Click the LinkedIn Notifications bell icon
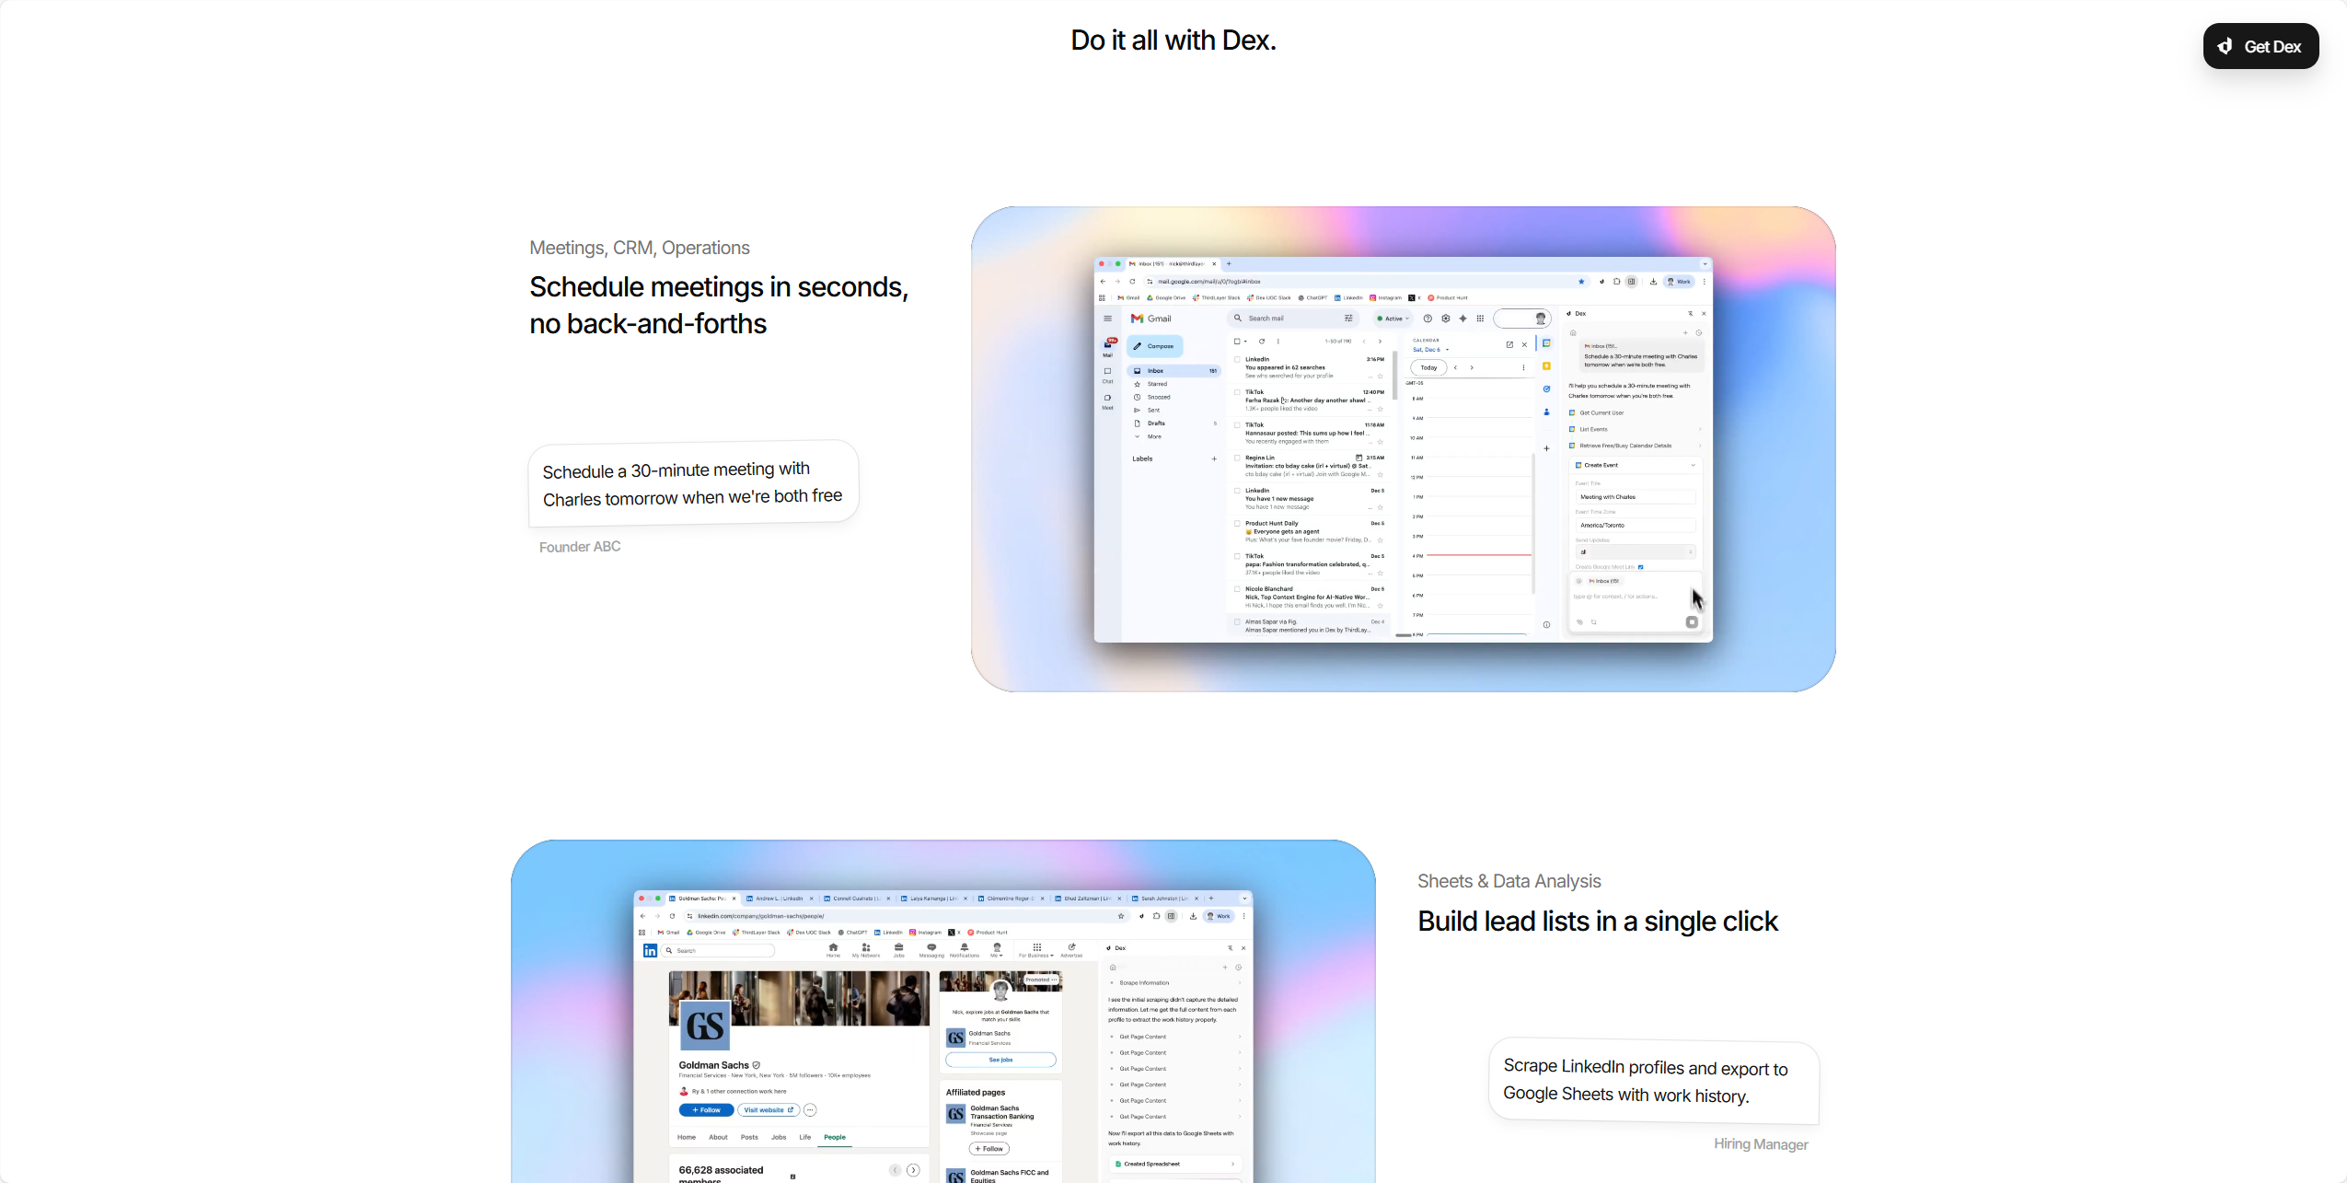Image resolution: width=2347 pixels, height=1183 pixels. (965, 950)
